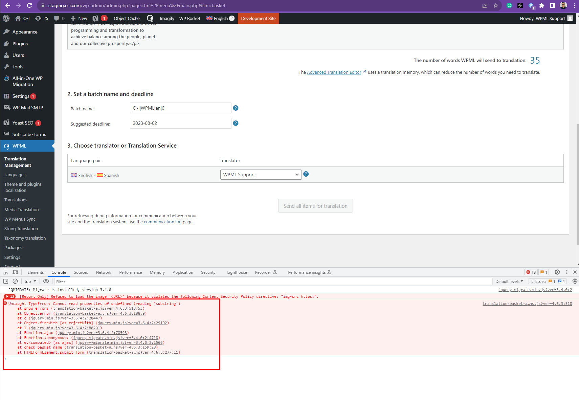This screenshot has width=579, height=400.
Task: Open WordPress logo menu in admin bar
Action: 6,18
